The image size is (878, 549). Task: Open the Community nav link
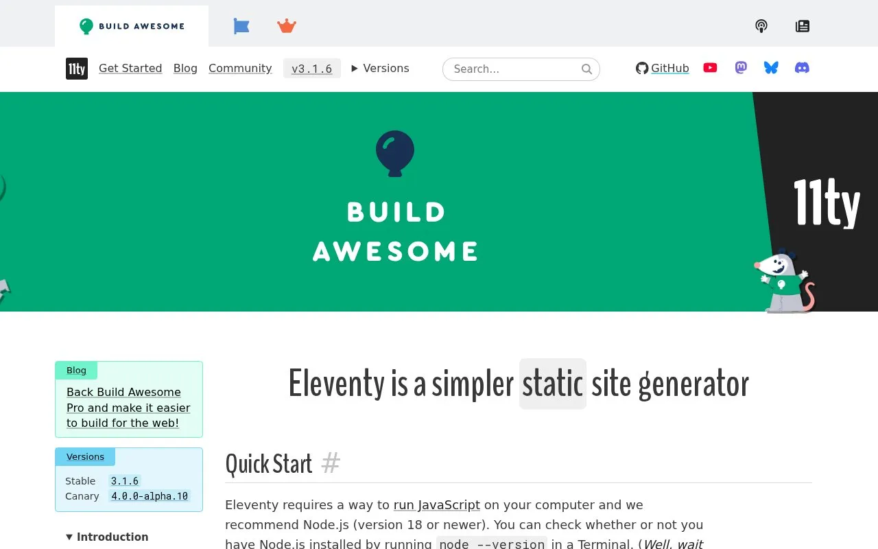[x=240, y=68]
